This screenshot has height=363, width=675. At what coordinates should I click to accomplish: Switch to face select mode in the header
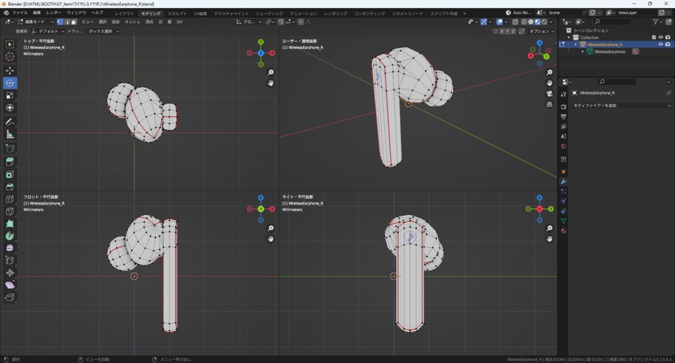click(73, 22)
